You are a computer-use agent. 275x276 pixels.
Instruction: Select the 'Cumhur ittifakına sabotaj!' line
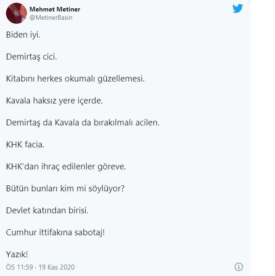coord(55,233)
